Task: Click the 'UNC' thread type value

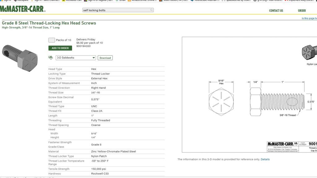Action: 94,106
